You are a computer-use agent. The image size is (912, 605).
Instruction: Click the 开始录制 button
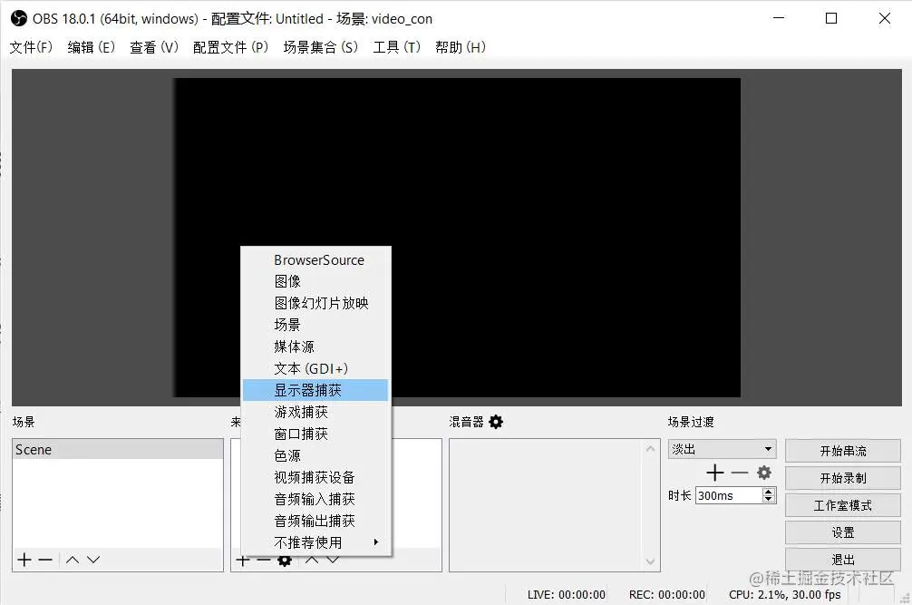843,478
